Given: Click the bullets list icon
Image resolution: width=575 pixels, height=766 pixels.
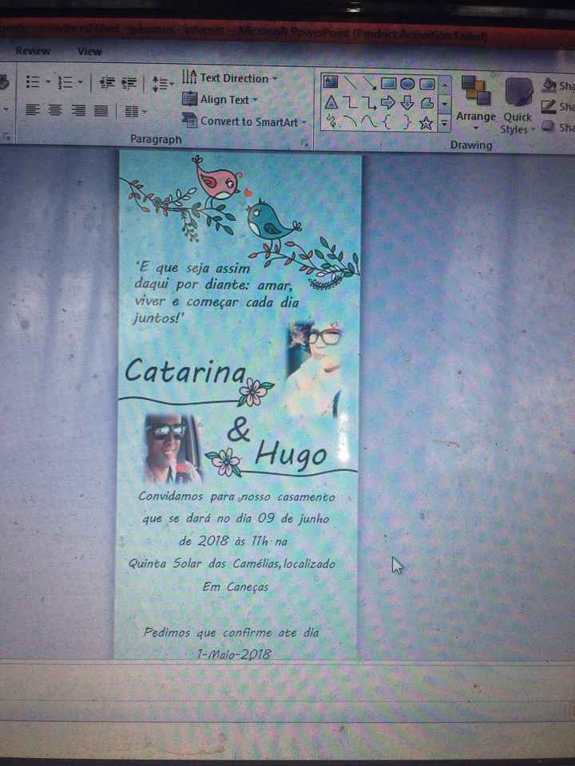Looking at the screenshot, I should pos(33,81).
